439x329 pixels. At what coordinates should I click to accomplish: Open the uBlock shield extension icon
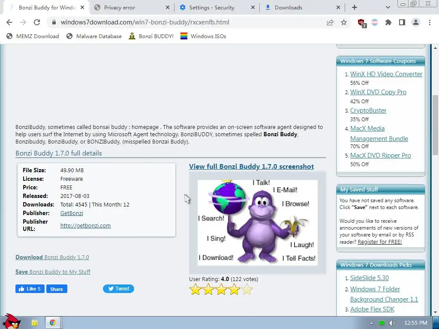361,22
